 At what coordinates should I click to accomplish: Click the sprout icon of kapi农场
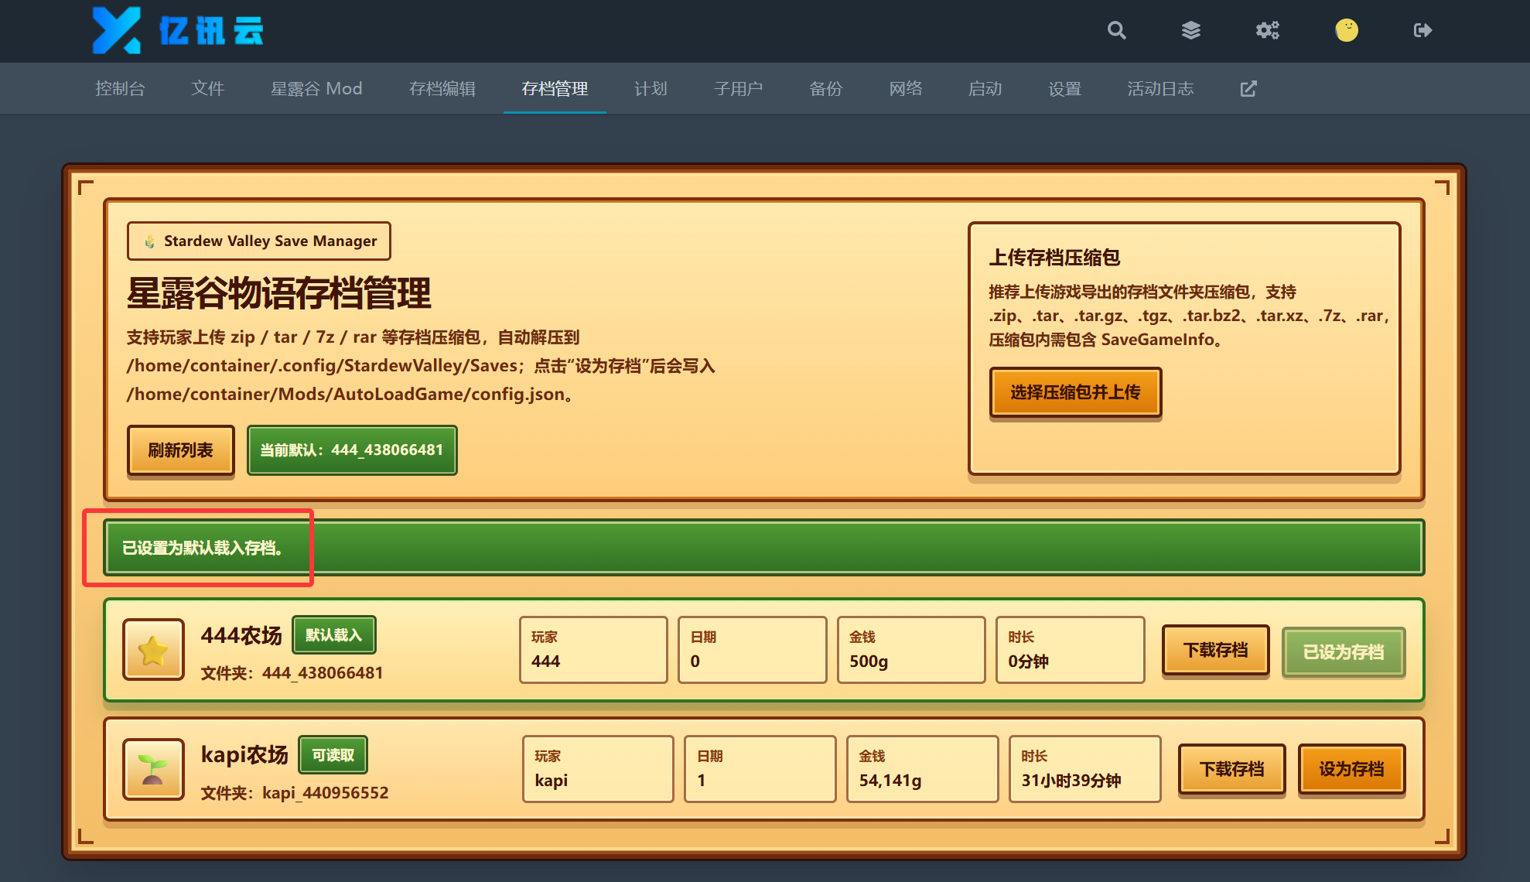pos(153,769)
